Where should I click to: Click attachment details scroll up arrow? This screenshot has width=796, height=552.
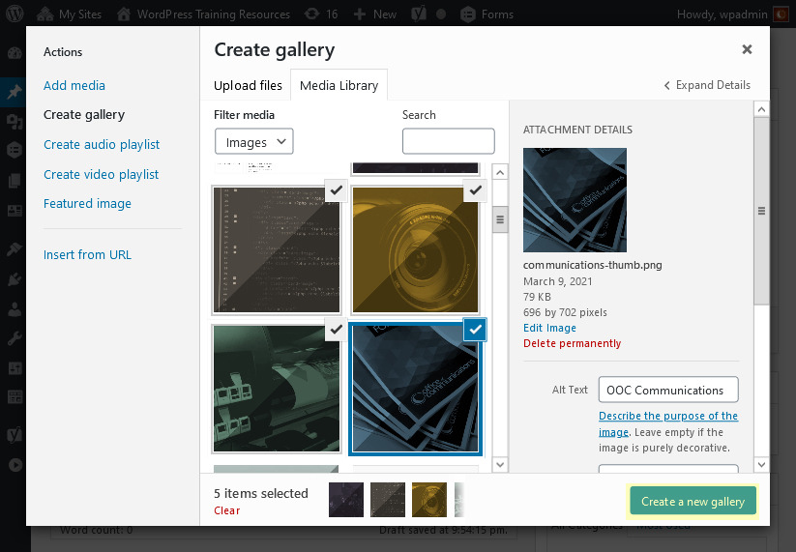761,109
